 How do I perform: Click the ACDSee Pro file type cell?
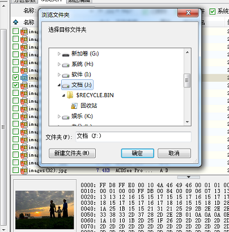[134, 170]
